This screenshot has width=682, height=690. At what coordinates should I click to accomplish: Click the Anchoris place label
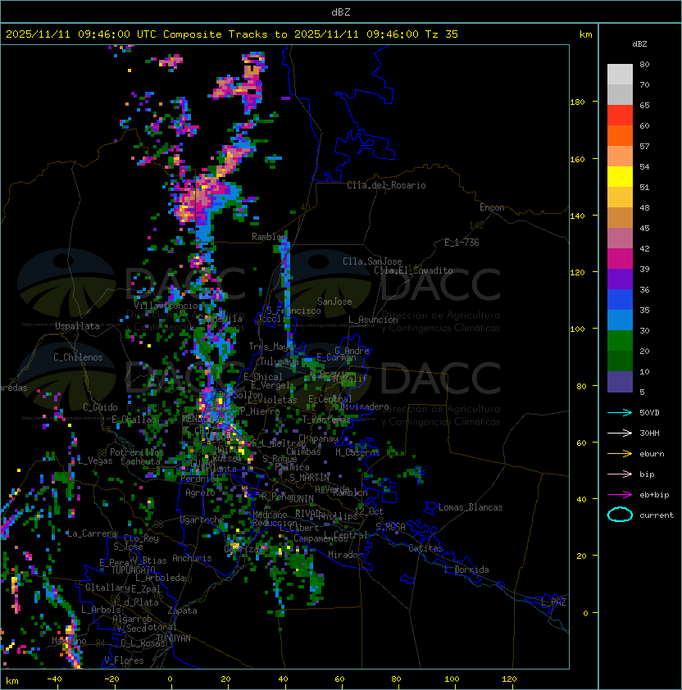192,558
